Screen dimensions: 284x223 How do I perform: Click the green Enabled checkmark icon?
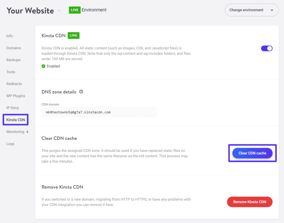[x=44, y=66]
